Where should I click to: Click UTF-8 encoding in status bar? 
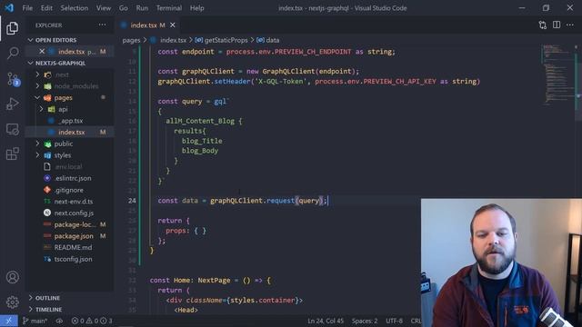394,321
